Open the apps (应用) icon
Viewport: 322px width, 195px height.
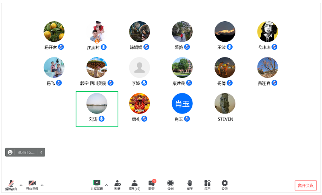coord(207,184)
